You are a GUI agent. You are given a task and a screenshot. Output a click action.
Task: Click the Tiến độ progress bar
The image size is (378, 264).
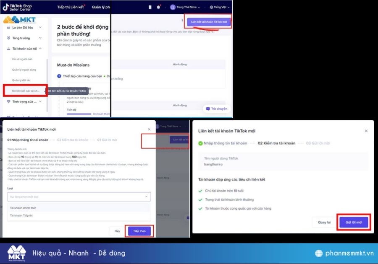click(79, 114)
